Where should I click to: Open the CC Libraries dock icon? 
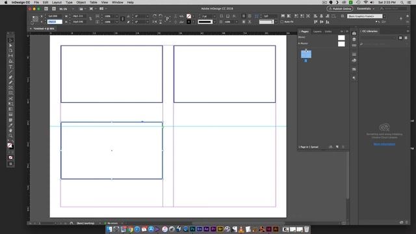pyautogui.click(x=354, y=33)
